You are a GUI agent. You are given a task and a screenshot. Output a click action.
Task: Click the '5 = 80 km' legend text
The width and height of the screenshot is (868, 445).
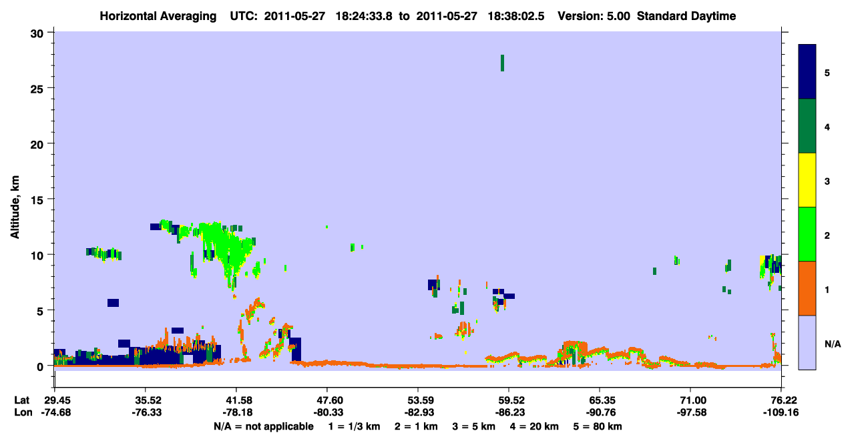pyautogui.click(x=598, y=426)
